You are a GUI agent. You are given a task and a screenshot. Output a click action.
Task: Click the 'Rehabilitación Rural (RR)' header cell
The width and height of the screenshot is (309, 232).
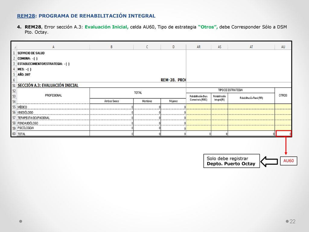coord(251,98)
